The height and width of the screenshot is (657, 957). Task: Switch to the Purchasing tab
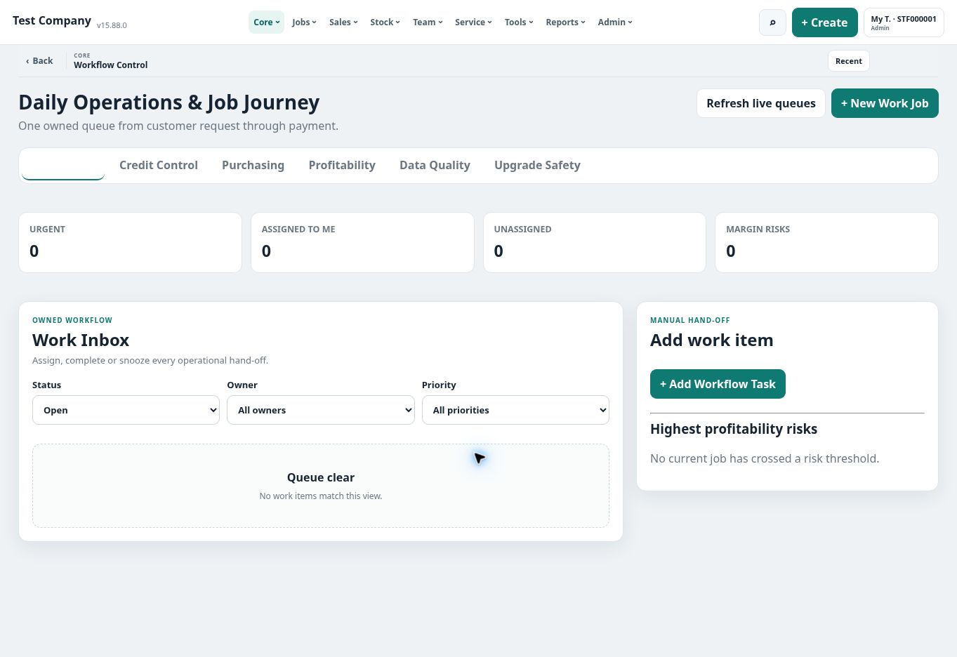(x=253, y=166)
